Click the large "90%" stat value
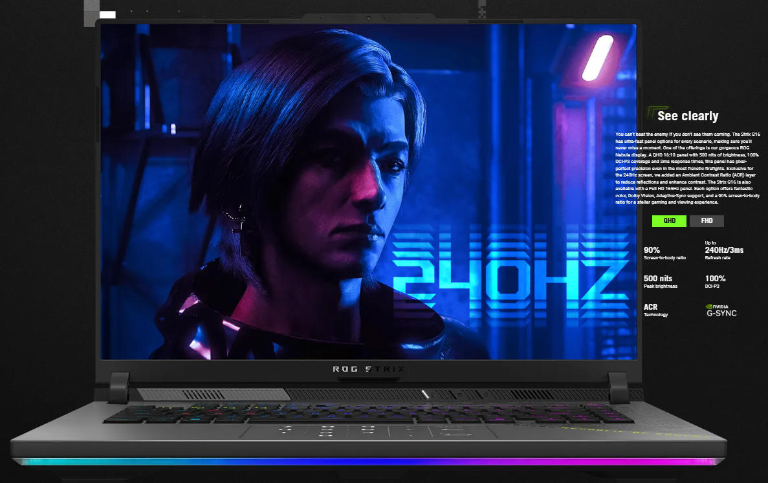The height and width of the screenshot is (483, 768). point(652,250)
